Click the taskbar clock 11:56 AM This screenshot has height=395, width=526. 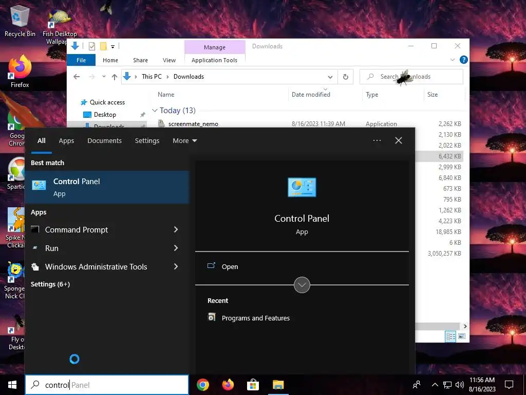coord(482,380)
